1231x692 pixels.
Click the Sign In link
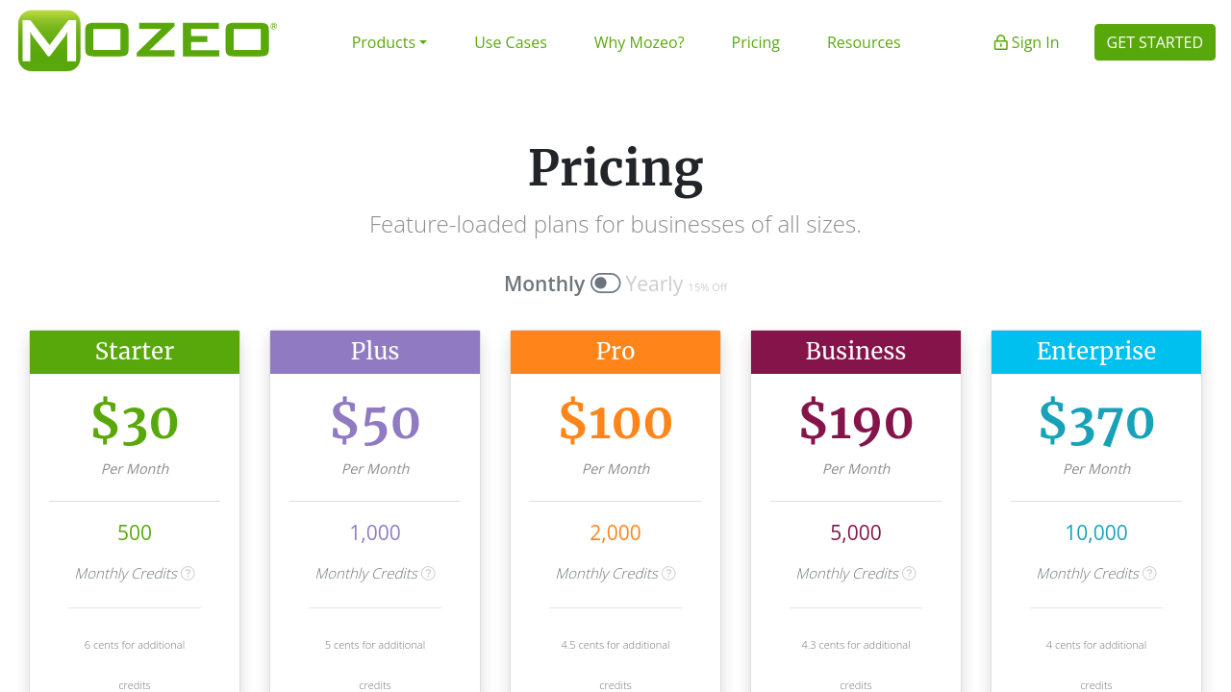click(x=1035, y=42)
